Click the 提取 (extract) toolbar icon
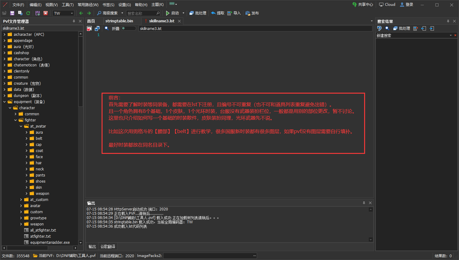The height and width of the screenshot is (260, 459). point(218,13)
